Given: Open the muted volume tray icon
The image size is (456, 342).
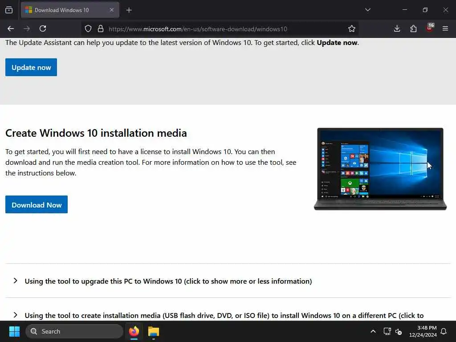Looking at the screenshot, I should point(399,331).
